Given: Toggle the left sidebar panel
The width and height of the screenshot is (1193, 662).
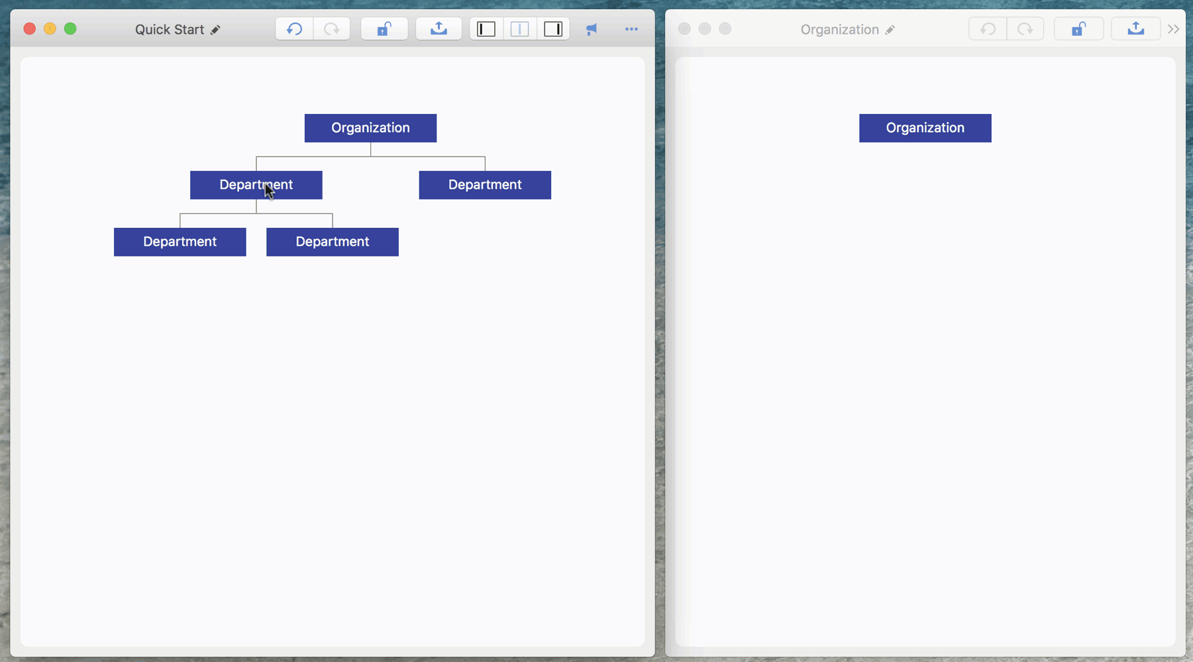Looking at the screenshot, I should (486, 29).
